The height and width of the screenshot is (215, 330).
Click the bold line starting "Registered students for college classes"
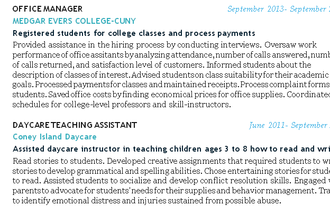click(134, 33)
